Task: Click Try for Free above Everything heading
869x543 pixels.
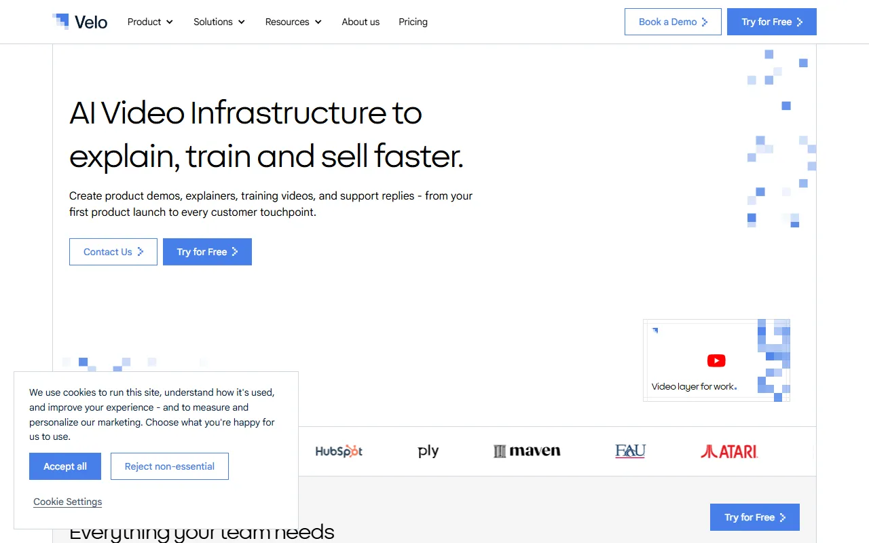Action: point(755,517)
